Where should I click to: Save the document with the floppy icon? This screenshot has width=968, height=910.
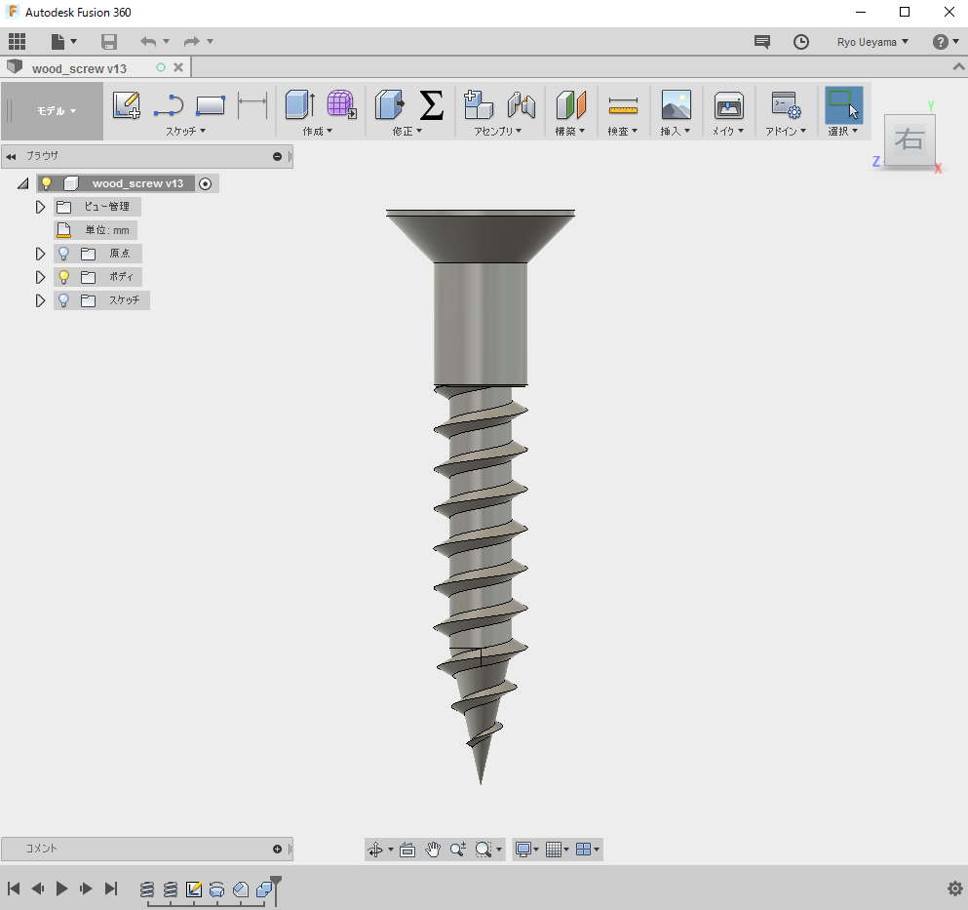109,41
